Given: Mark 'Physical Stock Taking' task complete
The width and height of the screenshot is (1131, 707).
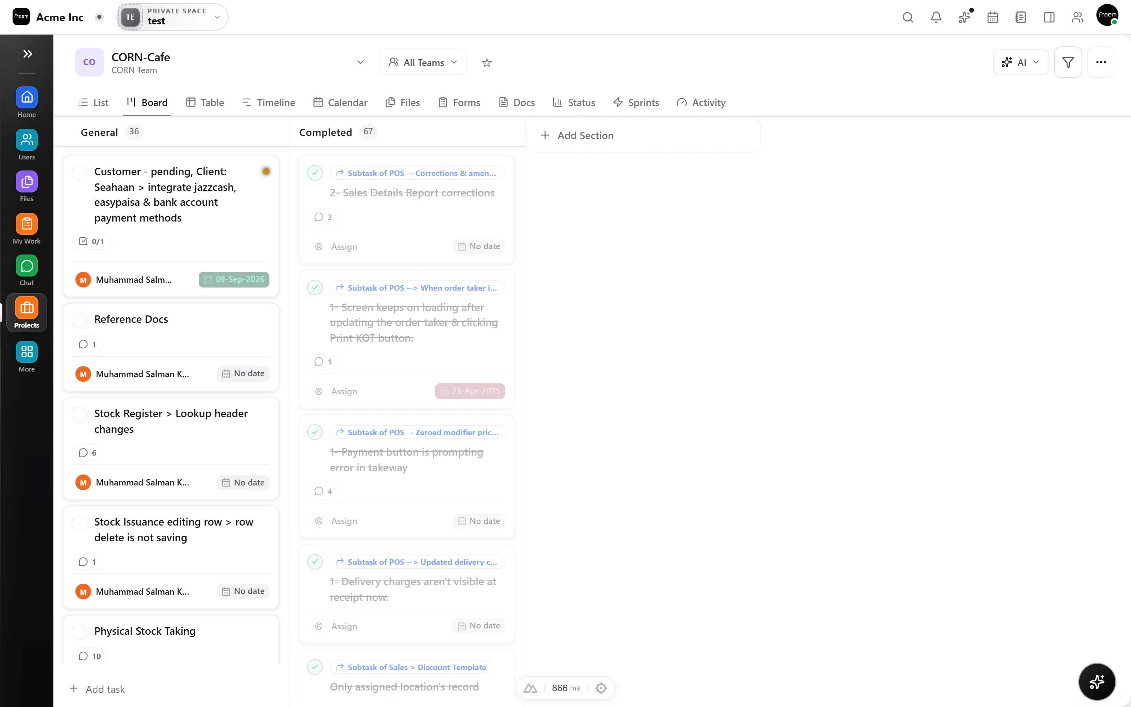Looking at the screenshot, I should [79, 632].
